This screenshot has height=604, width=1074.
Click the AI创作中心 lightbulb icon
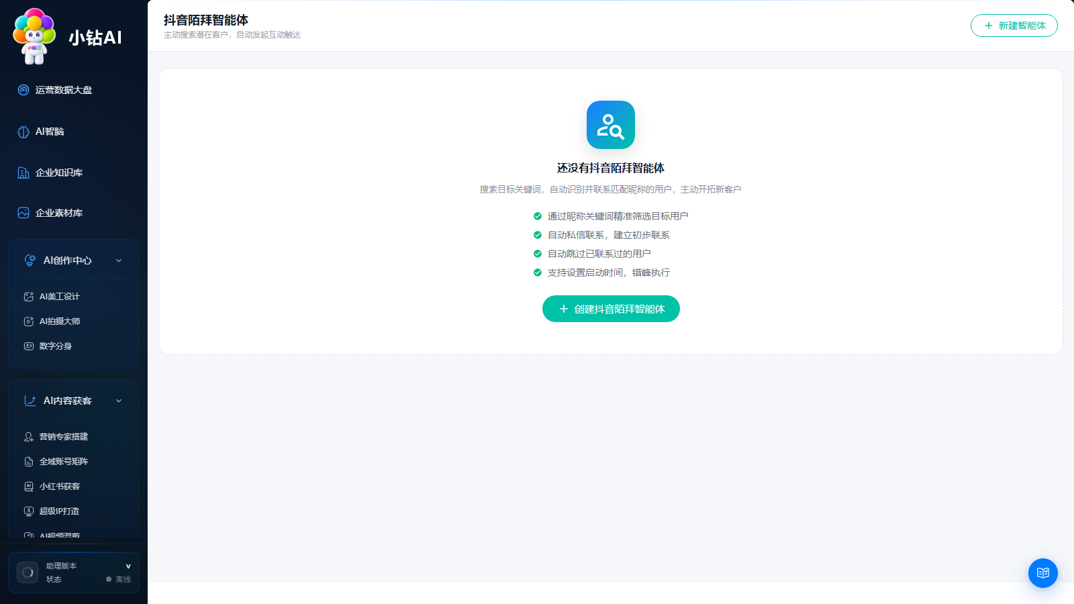[30, 260]
